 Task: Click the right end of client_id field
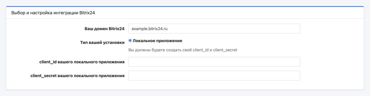coord(295,62)
